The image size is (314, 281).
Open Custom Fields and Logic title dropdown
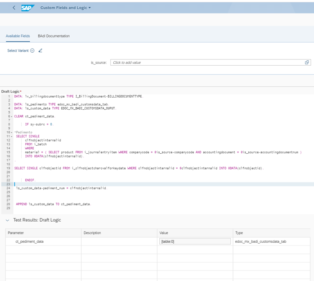[66, 8]
